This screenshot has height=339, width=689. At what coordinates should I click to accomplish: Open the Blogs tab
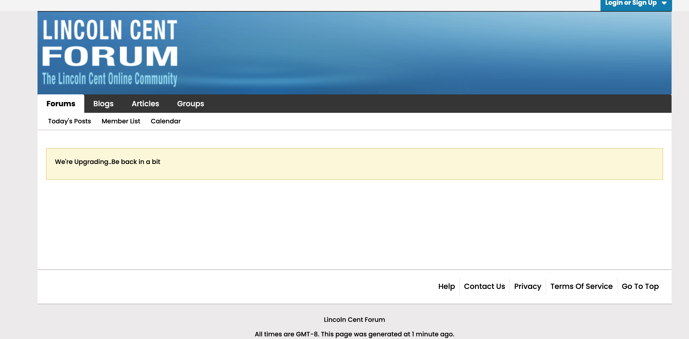pyautogui.click(x=103, y=104)
